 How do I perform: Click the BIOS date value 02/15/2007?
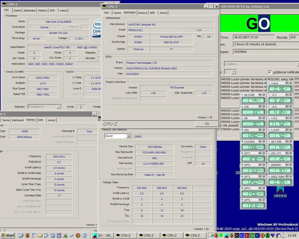pos(169,74)
